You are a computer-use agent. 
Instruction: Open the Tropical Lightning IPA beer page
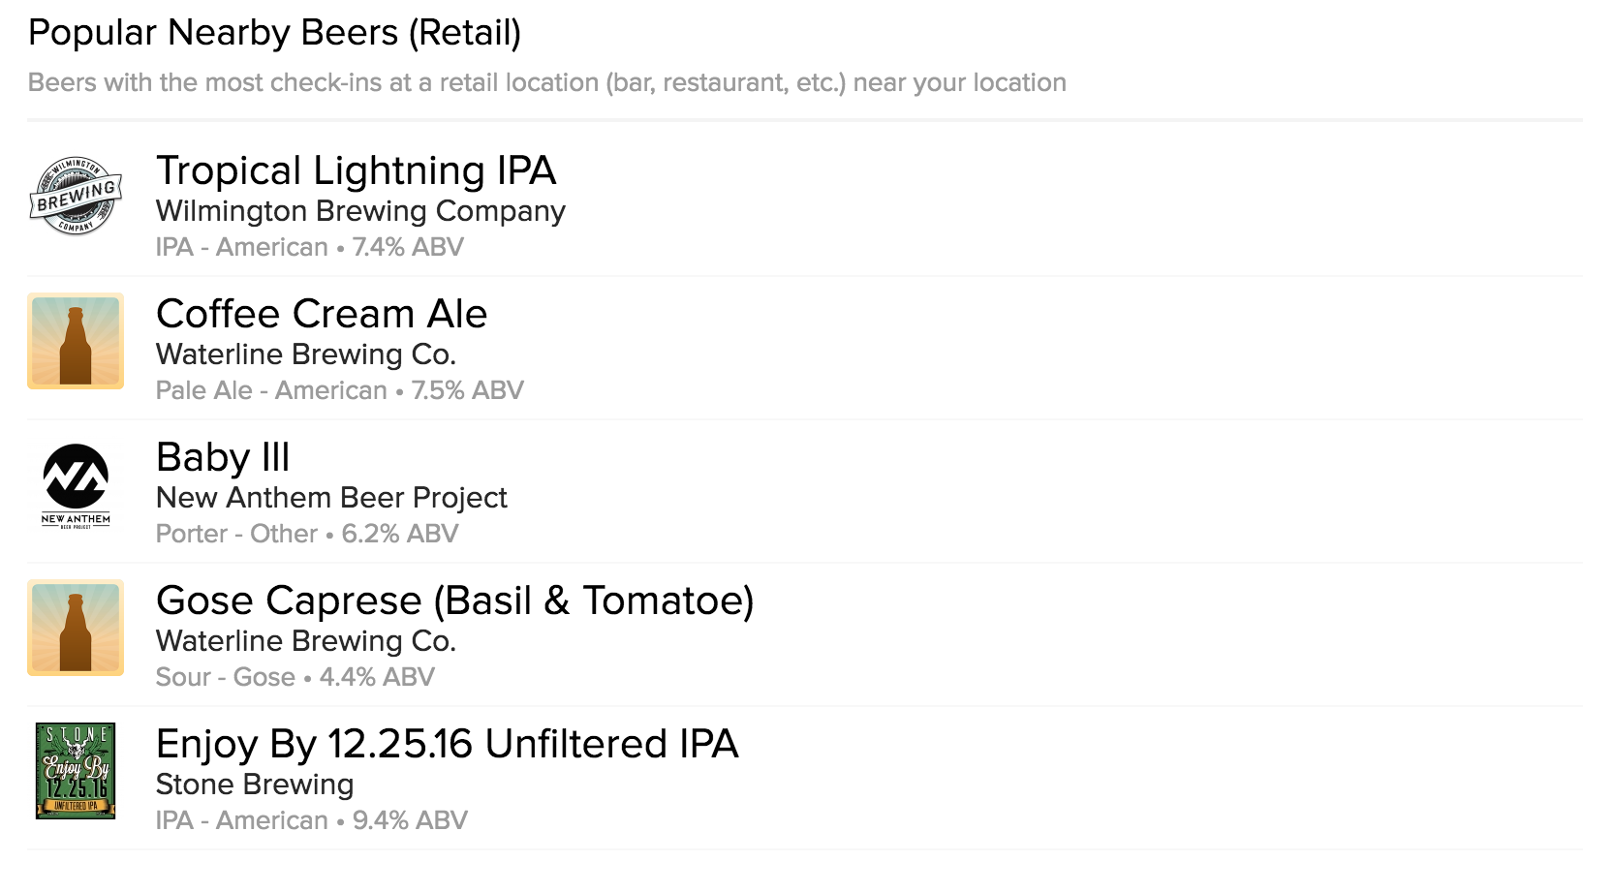click(x=356, y=170)
